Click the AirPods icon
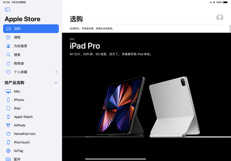This screenshot has width=231, height=161. [x=8, y=125]
